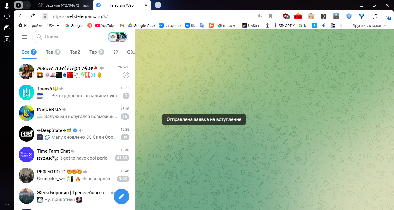Open the Telegram hamburger main menu
The image size is (394, 210).
pos(24,37)
